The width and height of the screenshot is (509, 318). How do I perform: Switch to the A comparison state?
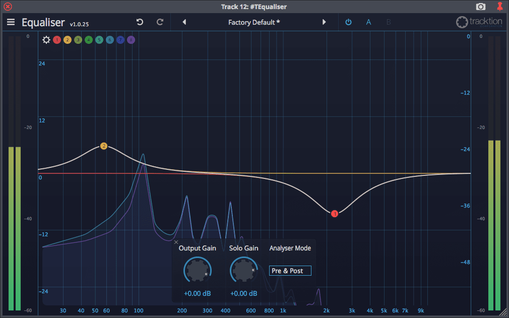click(x=368, y=22)
